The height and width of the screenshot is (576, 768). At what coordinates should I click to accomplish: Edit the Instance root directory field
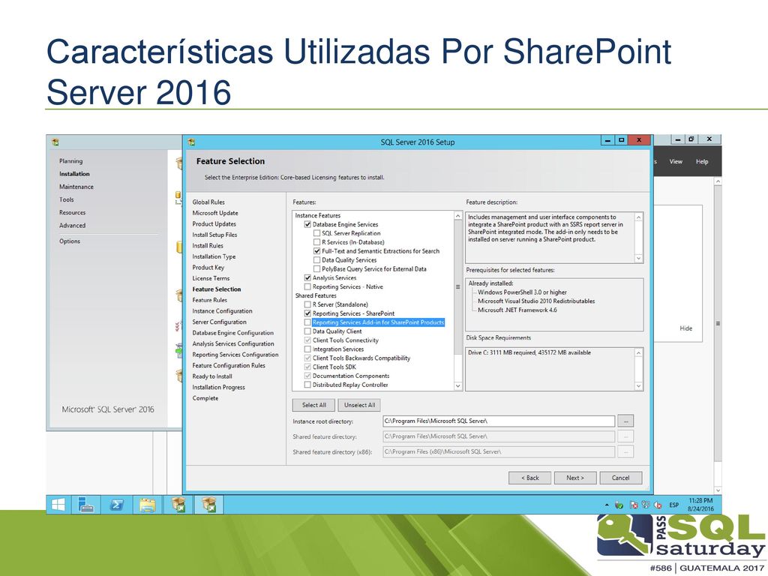tap(499, 421)
